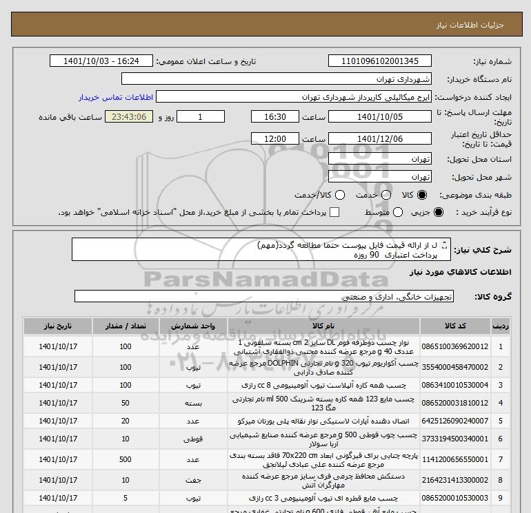Viewport: 531px width, 513px height.
Task: Click unit بسته in row 4
Action: 193,403
